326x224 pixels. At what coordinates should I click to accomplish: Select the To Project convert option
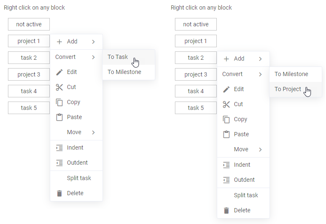pos(288,89)
